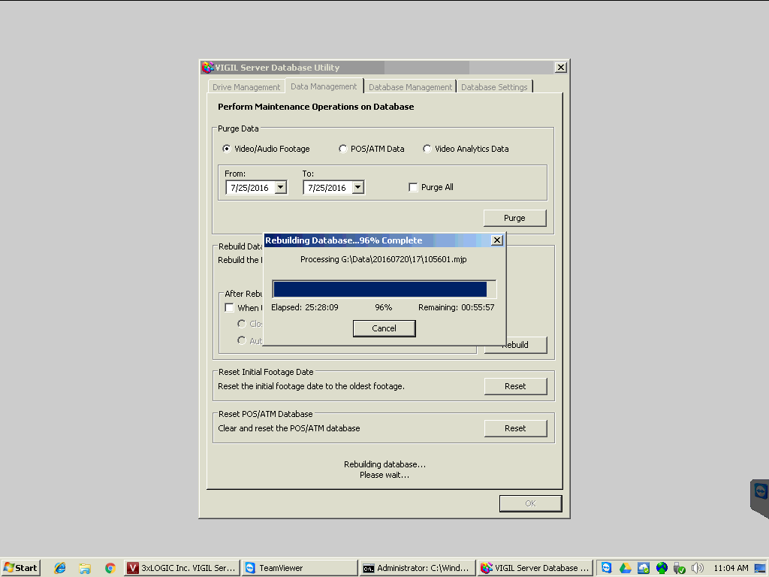This screenshot has height=577, width=769.
Task: Click the TeamViewer tray icon
Action: [607, 568]
